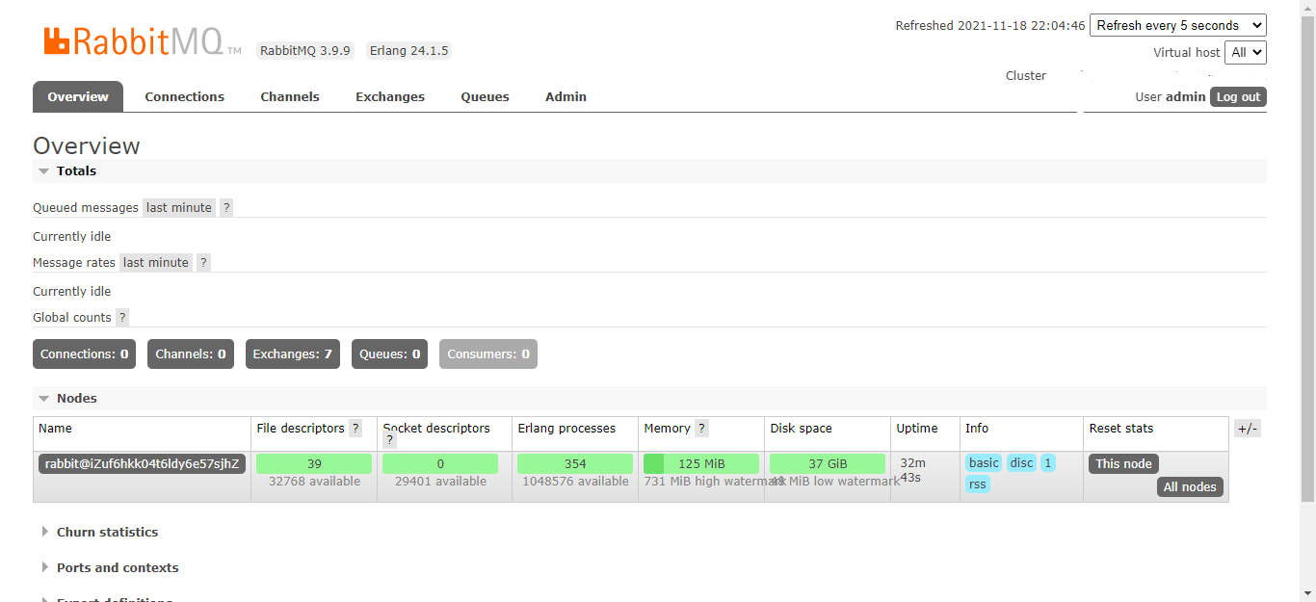Open the Queued messages help icon
Viewport: 1316px width, 602px height.
225,207
